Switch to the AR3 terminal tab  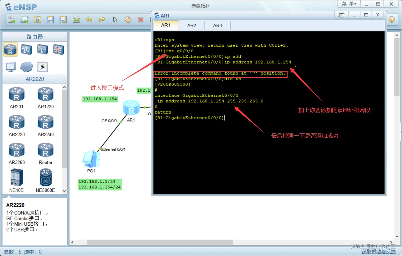pos(217,26)
